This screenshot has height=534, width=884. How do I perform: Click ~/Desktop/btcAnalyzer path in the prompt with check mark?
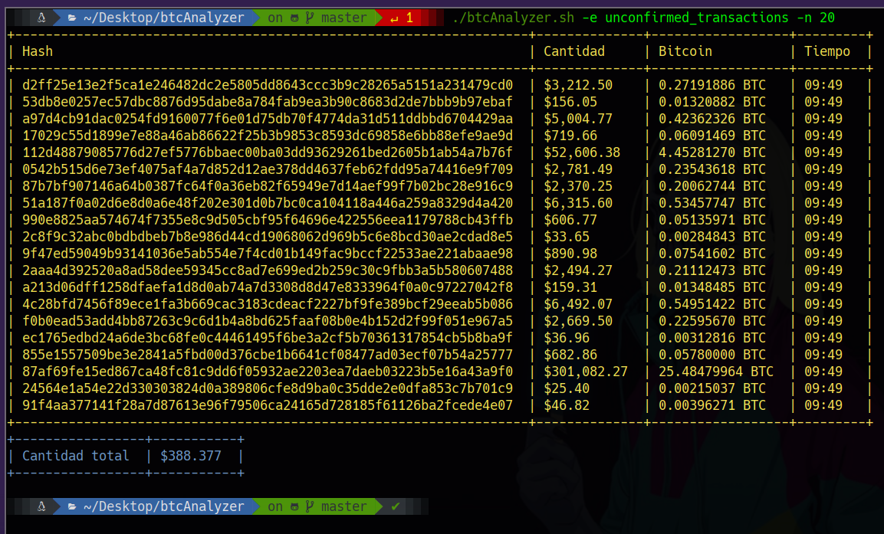click(163, 506)
